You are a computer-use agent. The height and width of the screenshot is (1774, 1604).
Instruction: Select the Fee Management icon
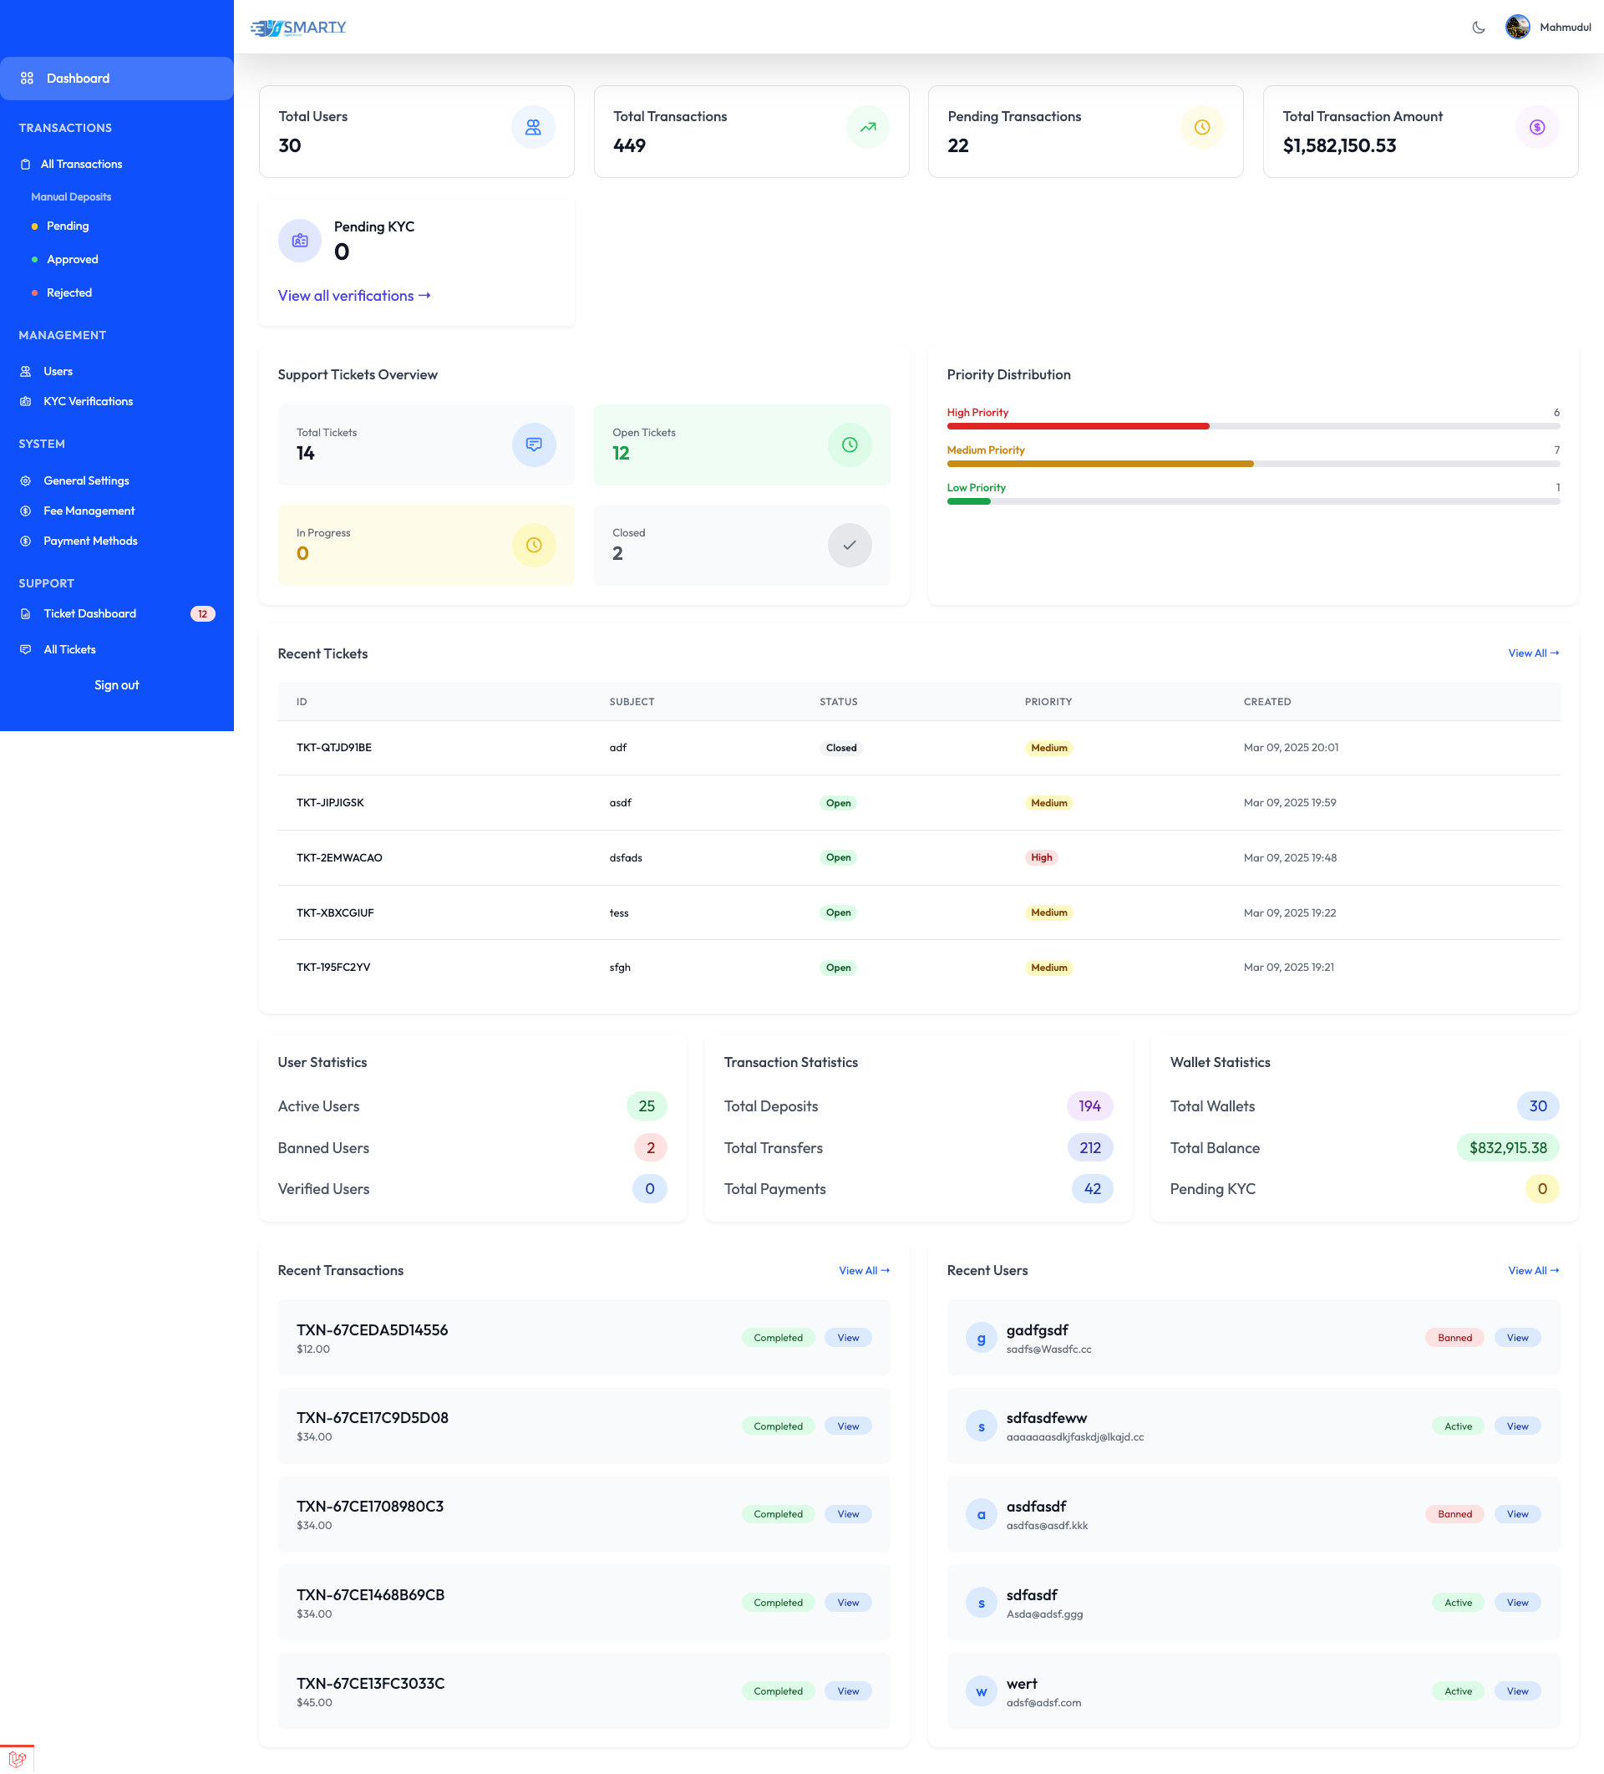point(27,511)
